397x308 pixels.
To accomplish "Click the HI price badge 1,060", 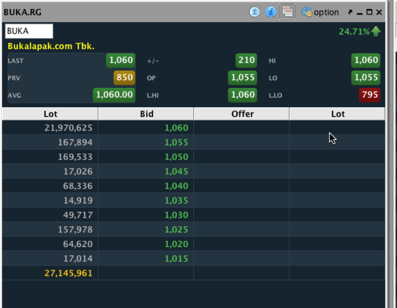I will (366, 61).
